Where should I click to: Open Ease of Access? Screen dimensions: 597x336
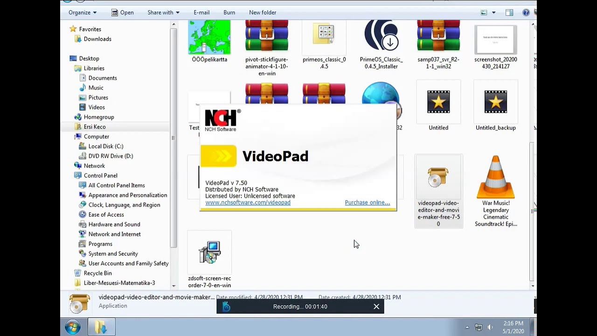pyautogui.click(x=106, y=215)
